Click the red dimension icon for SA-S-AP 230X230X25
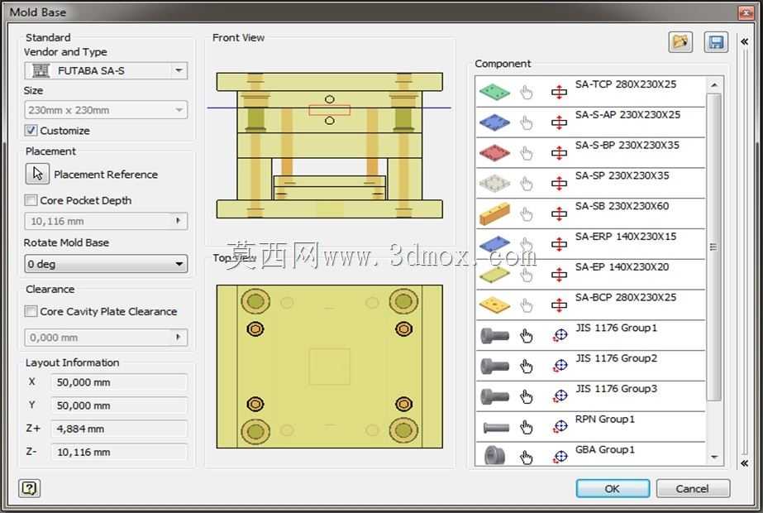Image resolution: width=763 pixels, height=513 pixels. 559,122
